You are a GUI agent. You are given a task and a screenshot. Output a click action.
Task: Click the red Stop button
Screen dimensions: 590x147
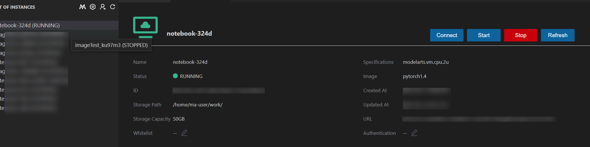(521, 35)
